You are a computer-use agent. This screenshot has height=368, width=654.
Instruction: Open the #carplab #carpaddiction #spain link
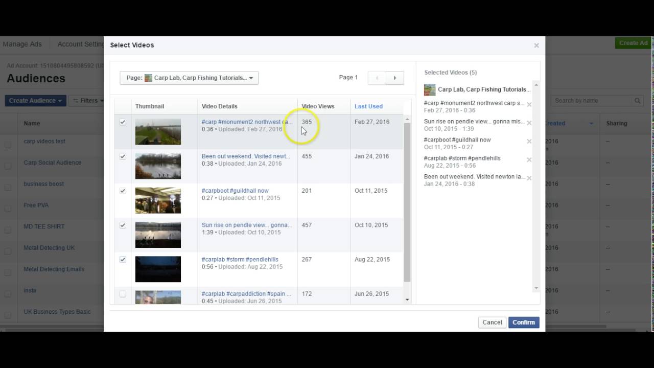point(246,294)
